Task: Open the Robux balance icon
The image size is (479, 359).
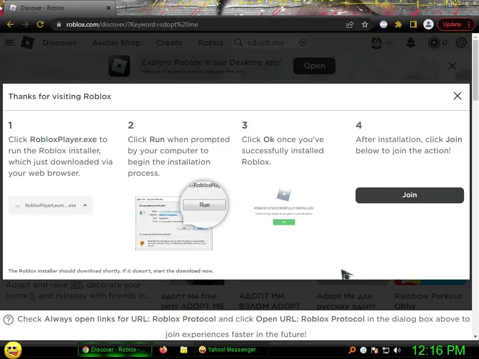Action: (434, 43)
